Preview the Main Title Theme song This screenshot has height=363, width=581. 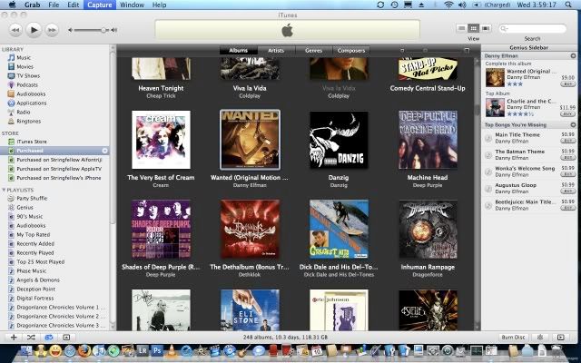489,137
